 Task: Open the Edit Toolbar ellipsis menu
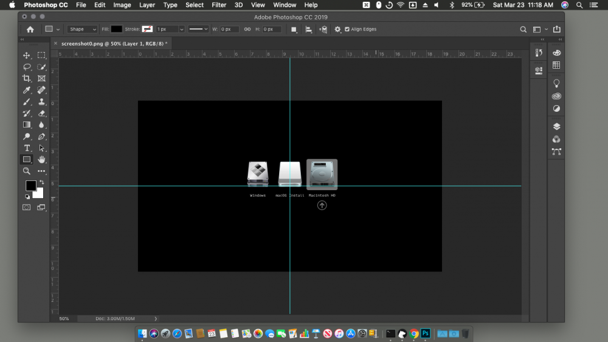pos(41,171)
